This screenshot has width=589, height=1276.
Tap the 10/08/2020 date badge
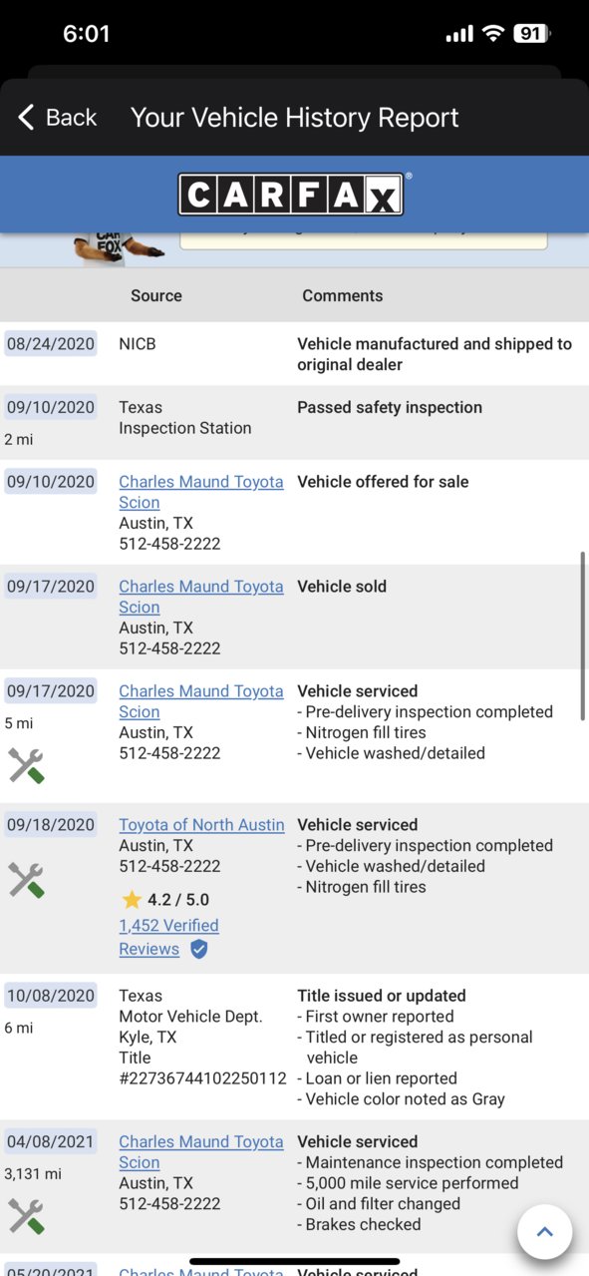tap(51, 996)
